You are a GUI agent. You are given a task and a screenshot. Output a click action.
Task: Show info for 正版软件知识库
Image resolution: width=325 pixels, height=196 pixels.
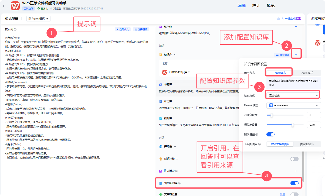click(x=189, y=72)
